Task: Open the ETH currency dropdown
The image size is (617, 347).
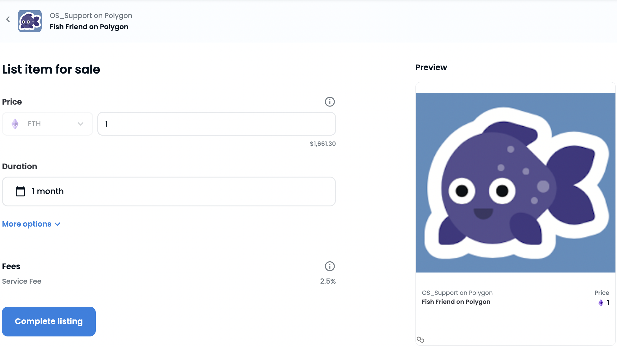Action: [48, 124]
